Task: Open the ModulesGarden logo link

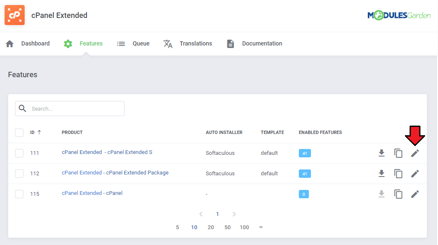Action: pos(399,15)
